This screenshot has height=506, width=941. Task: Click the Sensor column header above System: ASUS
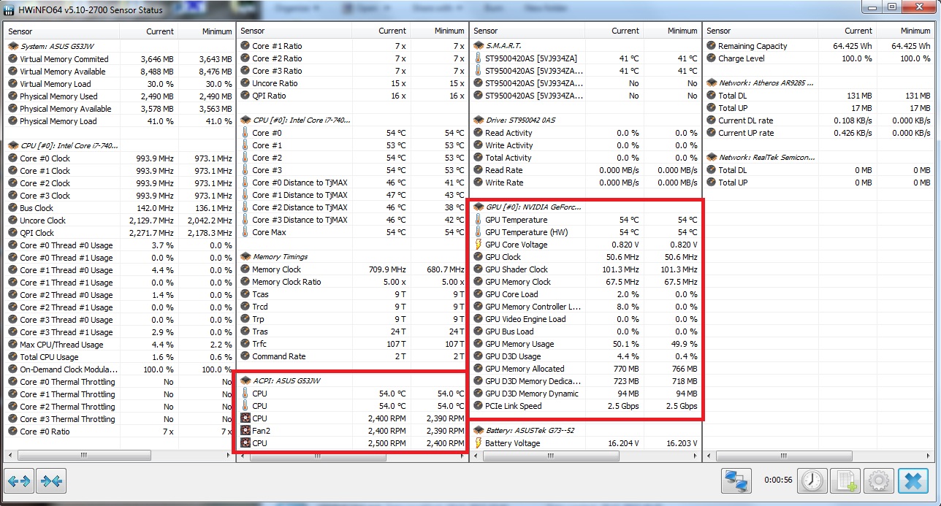tap(61, 31)
